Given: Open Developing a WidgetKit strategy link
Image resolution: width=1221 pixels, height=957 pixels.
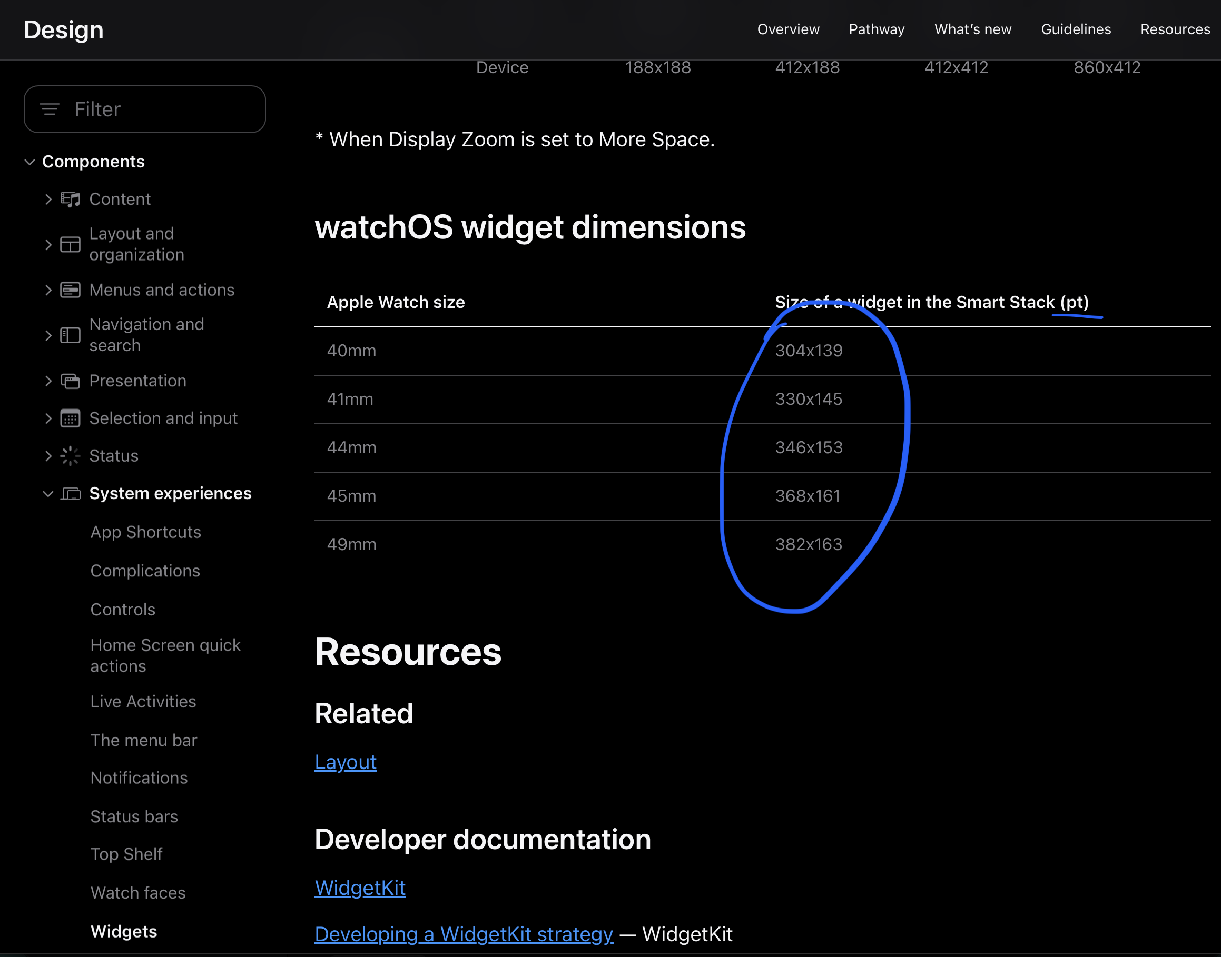Looking at the screenshot, I should coord(464,934).
